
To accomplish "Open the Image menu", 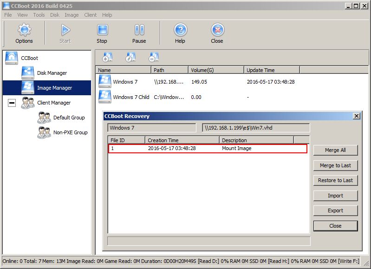I will click(x=72, y=15).
